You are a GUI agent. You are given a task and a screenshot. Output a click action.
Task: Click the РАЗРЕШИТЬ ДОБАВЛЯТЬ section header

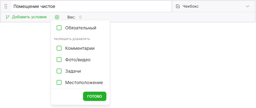72,39
